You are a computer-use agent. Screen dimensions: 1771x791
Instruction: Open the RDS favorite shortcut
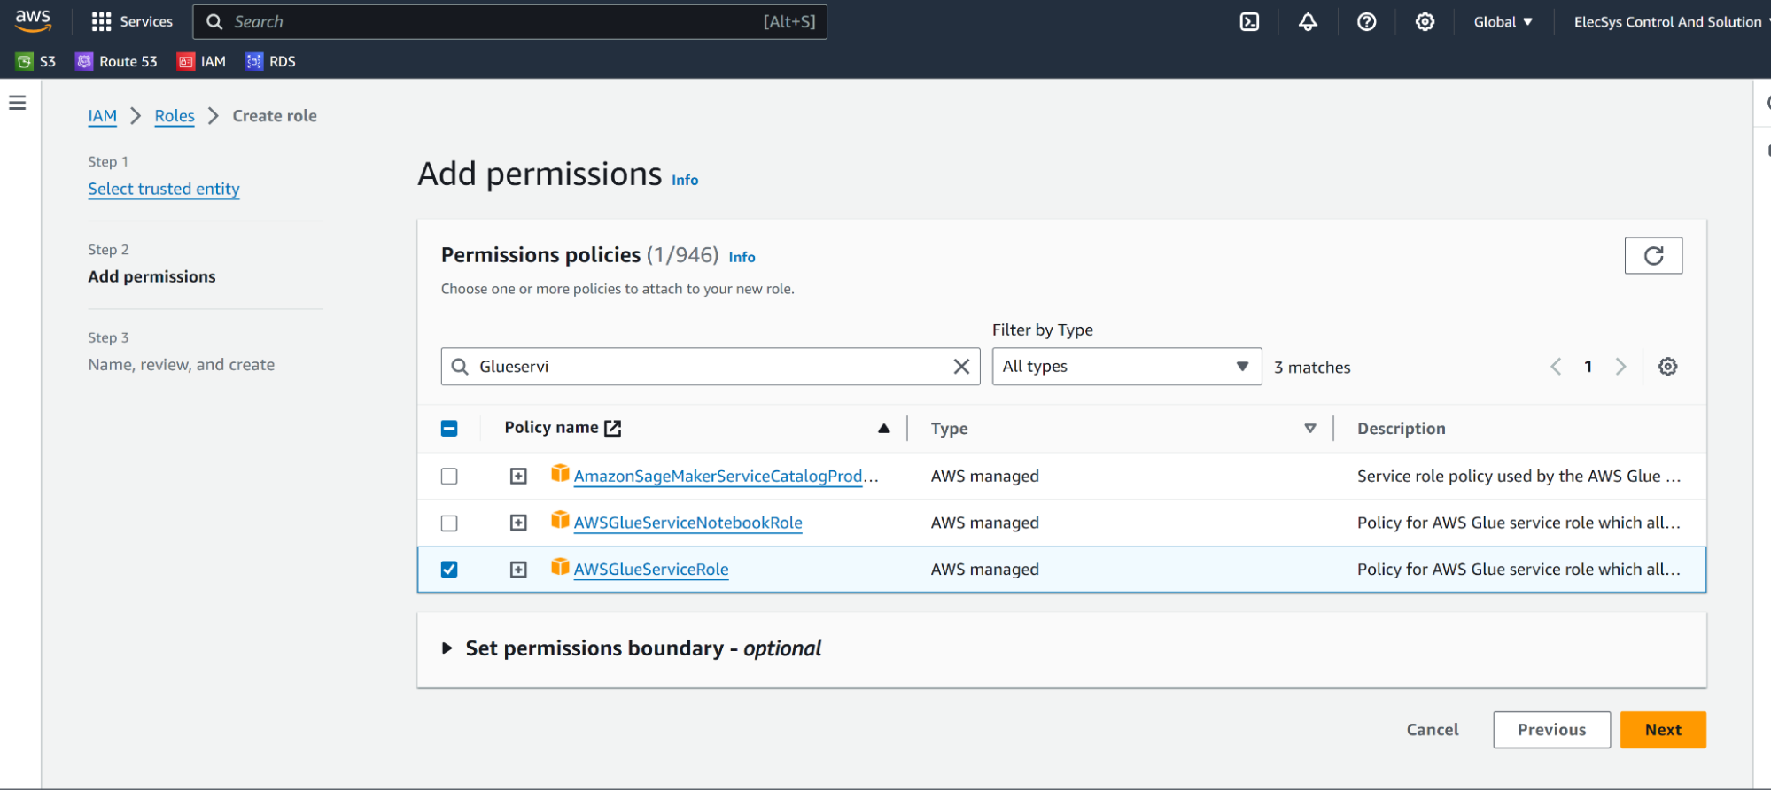click(270, 61)
